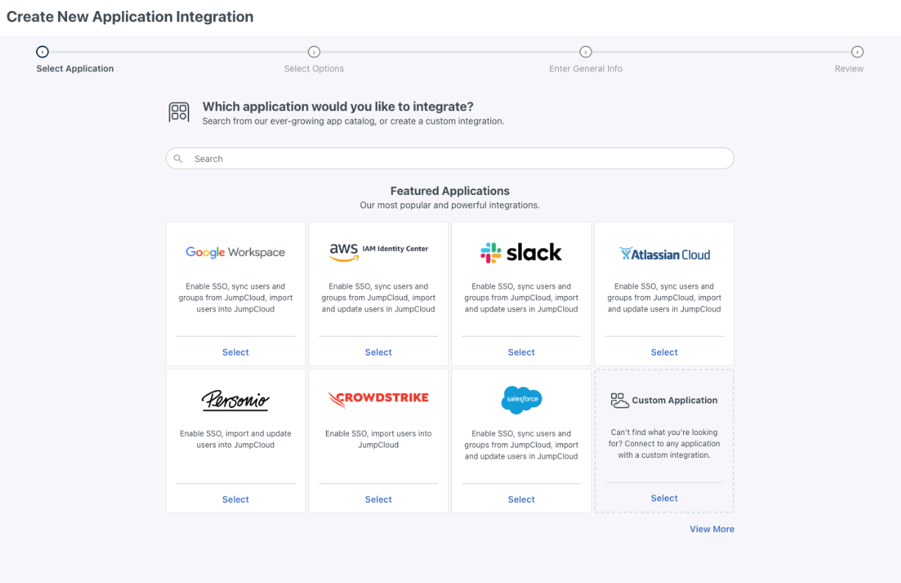Click the Slack logo
This screenshot has height=583, width=901.
(x=521, y=252)
